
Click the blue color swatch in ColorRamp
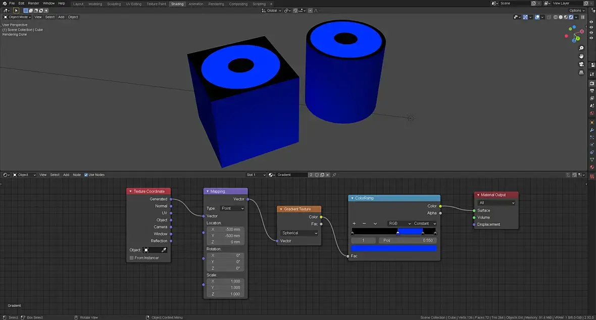point(393,248)
